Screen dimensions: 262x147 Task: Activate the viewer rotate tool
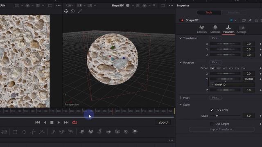click(x=73, y=11)
